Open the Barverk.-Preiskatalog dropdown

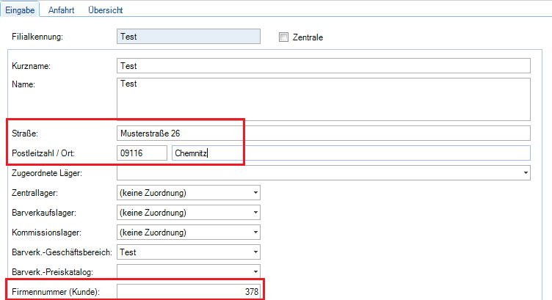point(255,272)
